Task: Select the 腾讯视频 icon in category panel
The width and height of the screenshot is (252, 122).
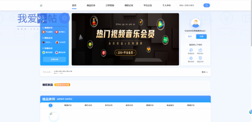Action: pos(43,52)
